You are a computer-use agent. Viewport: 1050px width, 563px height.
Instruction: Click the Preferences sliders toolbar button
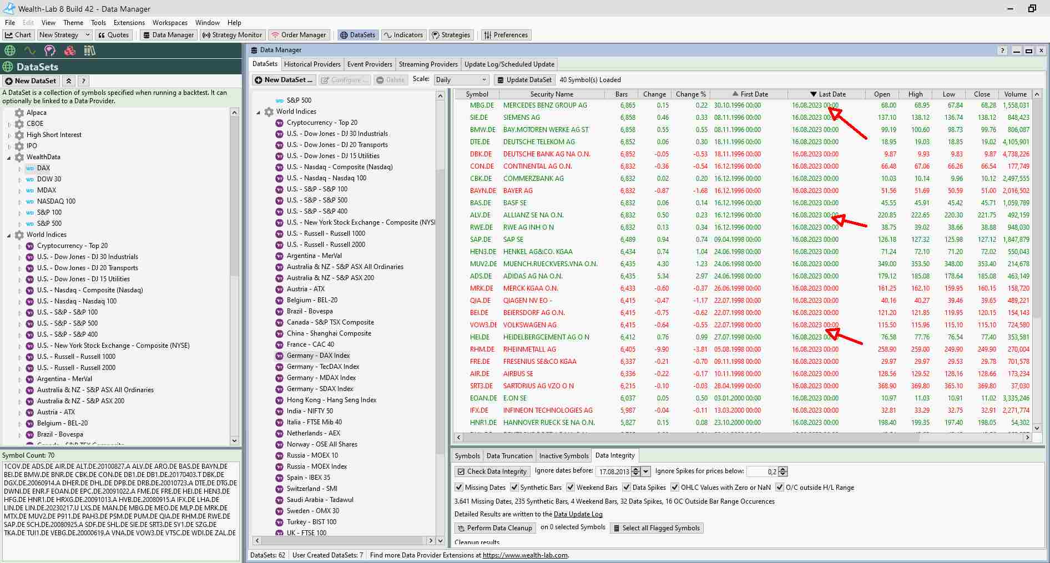(506, 35)
